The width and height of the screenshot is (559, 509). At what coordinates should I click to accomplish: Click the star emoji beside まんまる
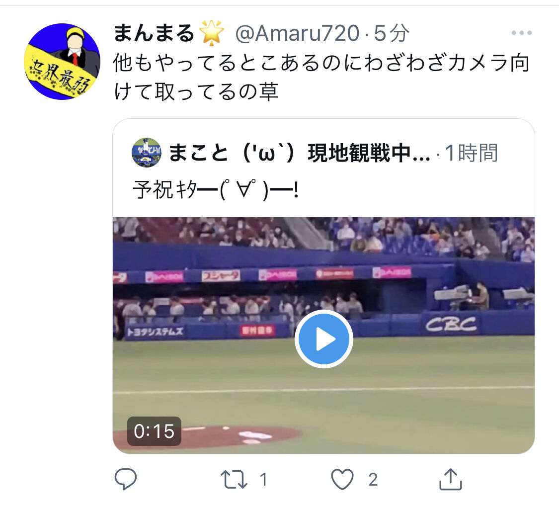point(212,33)
